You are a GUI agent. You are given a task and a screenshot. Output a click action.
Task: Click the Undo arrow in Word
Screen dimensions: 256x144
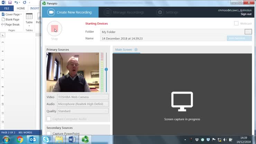[x=16, y=2]
